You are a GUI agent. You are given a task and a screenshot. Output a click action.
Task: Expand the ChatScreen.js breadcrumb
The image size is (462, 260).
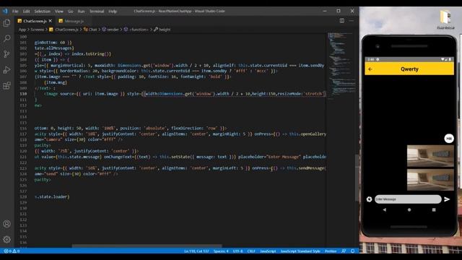64,30
